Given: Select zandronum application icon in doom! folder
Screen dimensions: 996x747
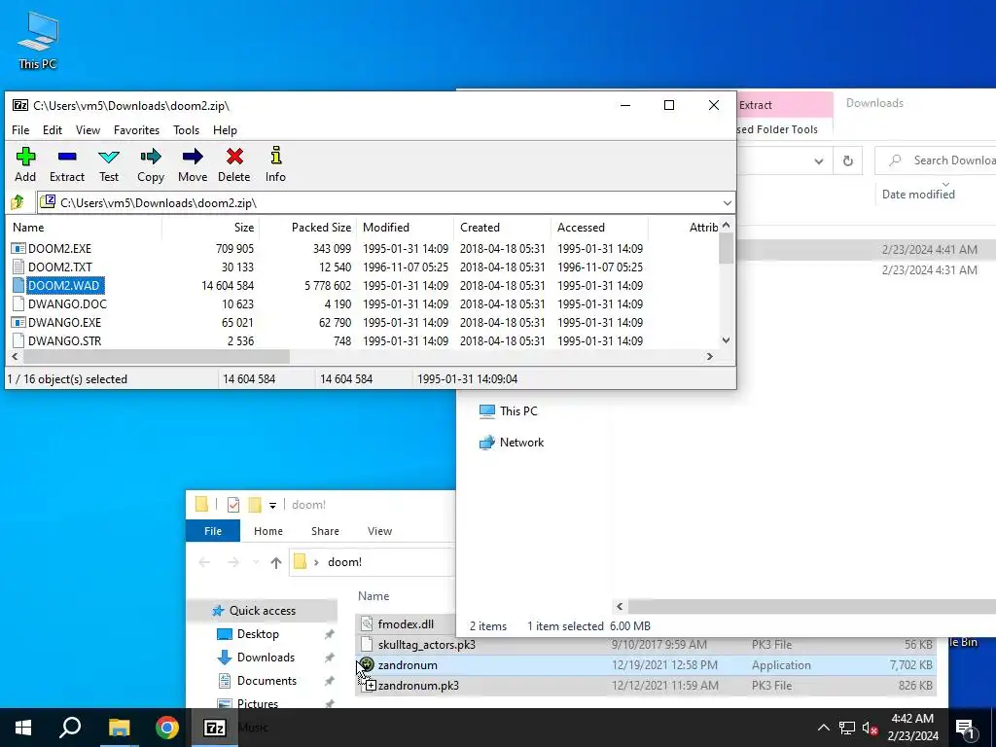Looking at the screenshot, I should (x=367, y=665).
